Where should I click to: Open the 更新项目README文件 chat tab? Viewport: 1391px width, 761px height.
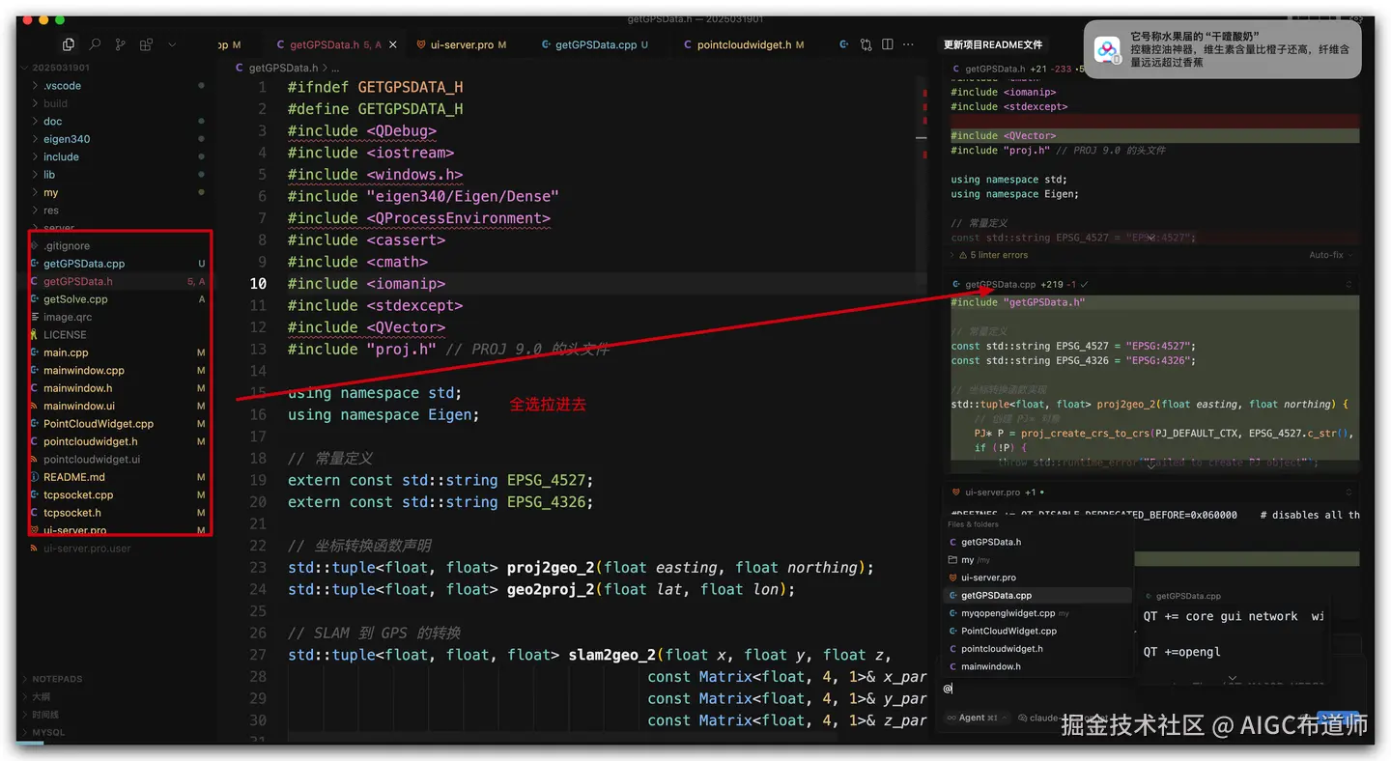pos(993,44)
